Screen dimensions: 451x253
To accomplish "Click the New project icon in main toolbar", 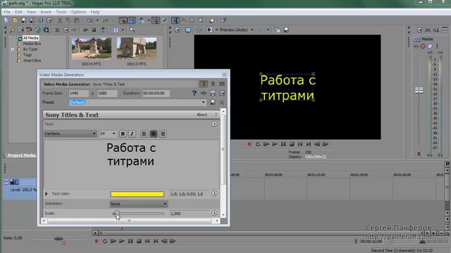I will click(6, 20).
